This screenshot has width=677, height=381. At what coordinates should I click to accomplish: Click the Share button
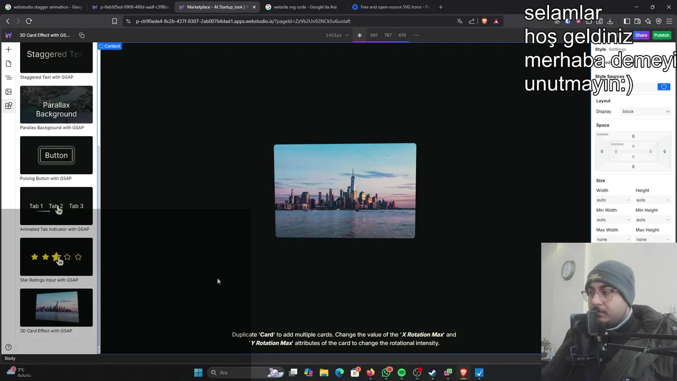pyautogui.click(x=641, y=35)
